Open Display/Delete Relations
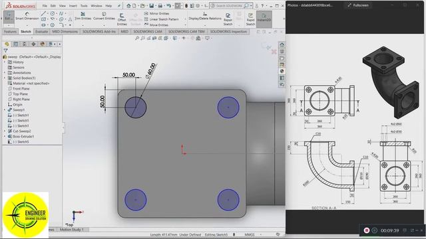This screenshot has width=426, height=239. pyautogui.click(x=205, y=16)
